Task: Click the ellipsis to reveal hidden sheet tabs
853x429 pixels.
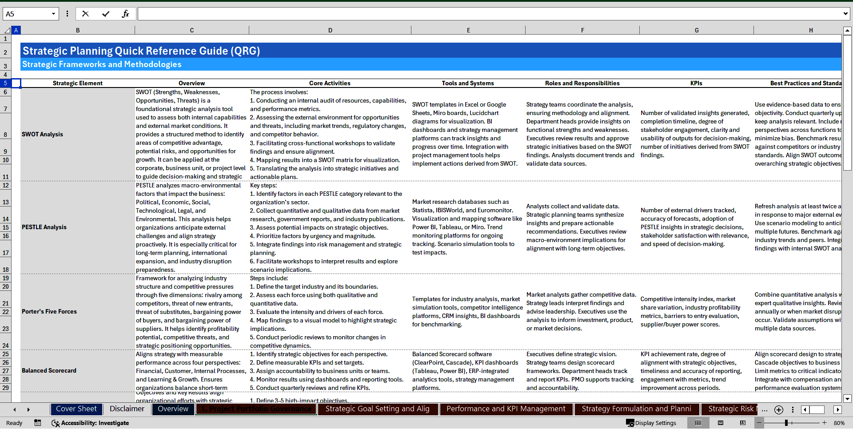Action: pyautogui.click(x=765, y=410)
